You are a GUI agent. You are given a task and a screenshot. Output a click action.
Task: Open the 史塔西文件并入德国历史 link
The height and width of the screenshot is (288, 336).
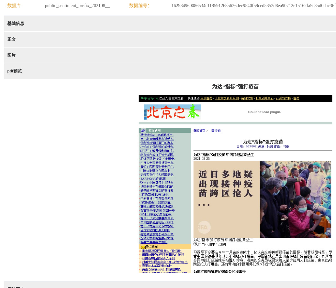point(157,175)
